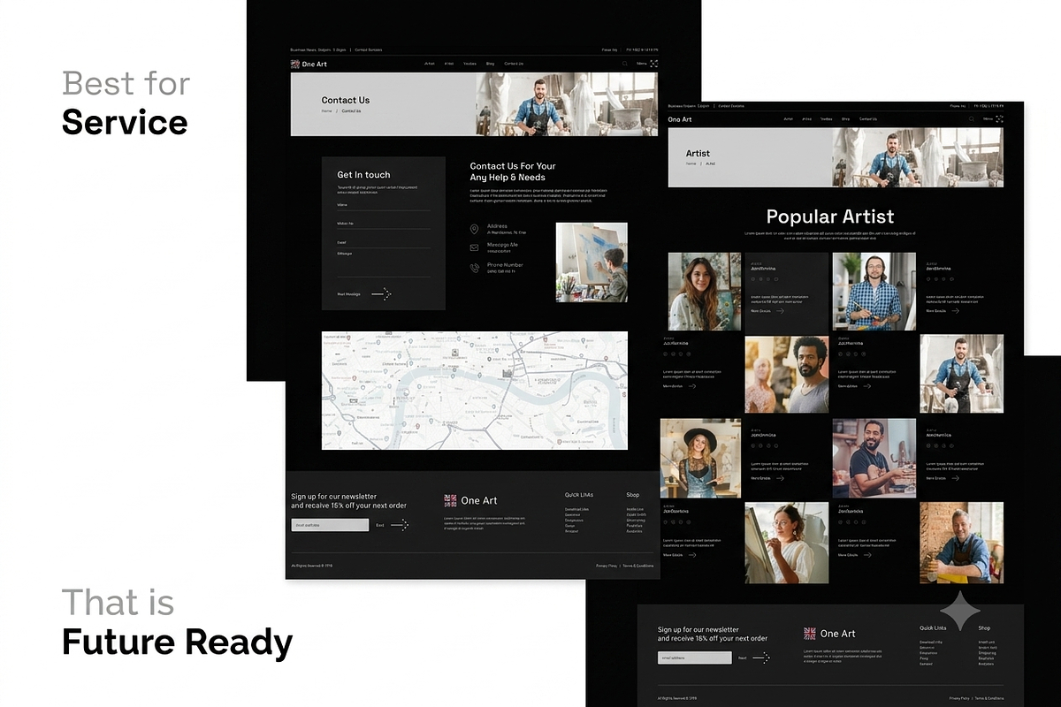Open the Menu expand icon on Contact Us page
Screen dimensions: 1061x707
pyautogui.click(x=653, y=64)
